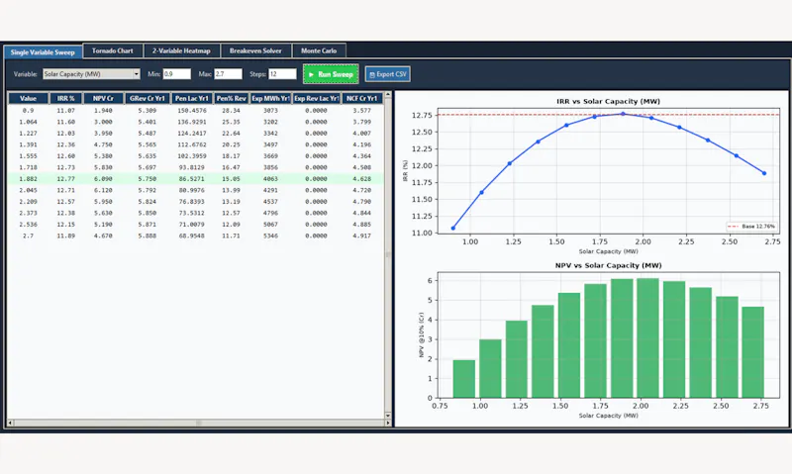Select the Monte Carlo tab
792x474 pixels.
click(319, 51)
